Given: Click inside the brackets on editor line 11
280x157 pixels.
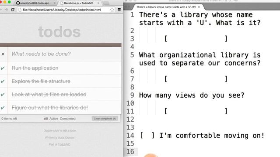Looking at the screenshot, I should click(x=196, y=111).
